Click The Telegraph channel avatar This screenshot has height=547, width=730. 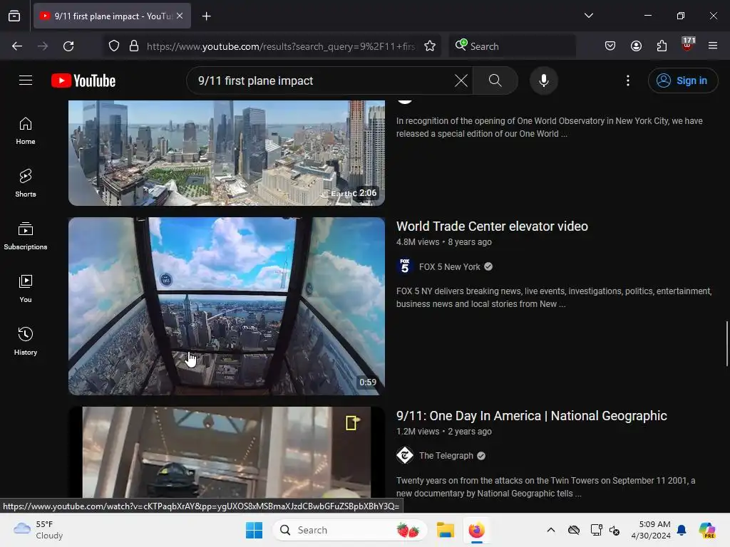pos(405,455)
